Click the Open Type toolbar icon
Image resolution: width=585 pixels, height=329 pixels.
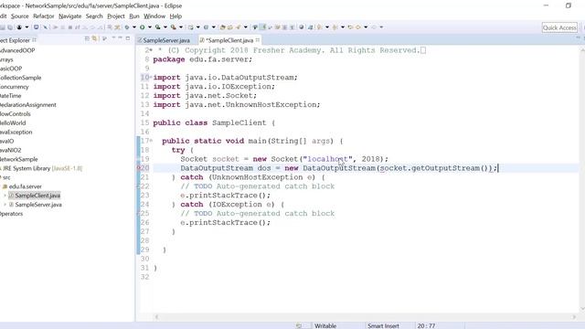222,27
